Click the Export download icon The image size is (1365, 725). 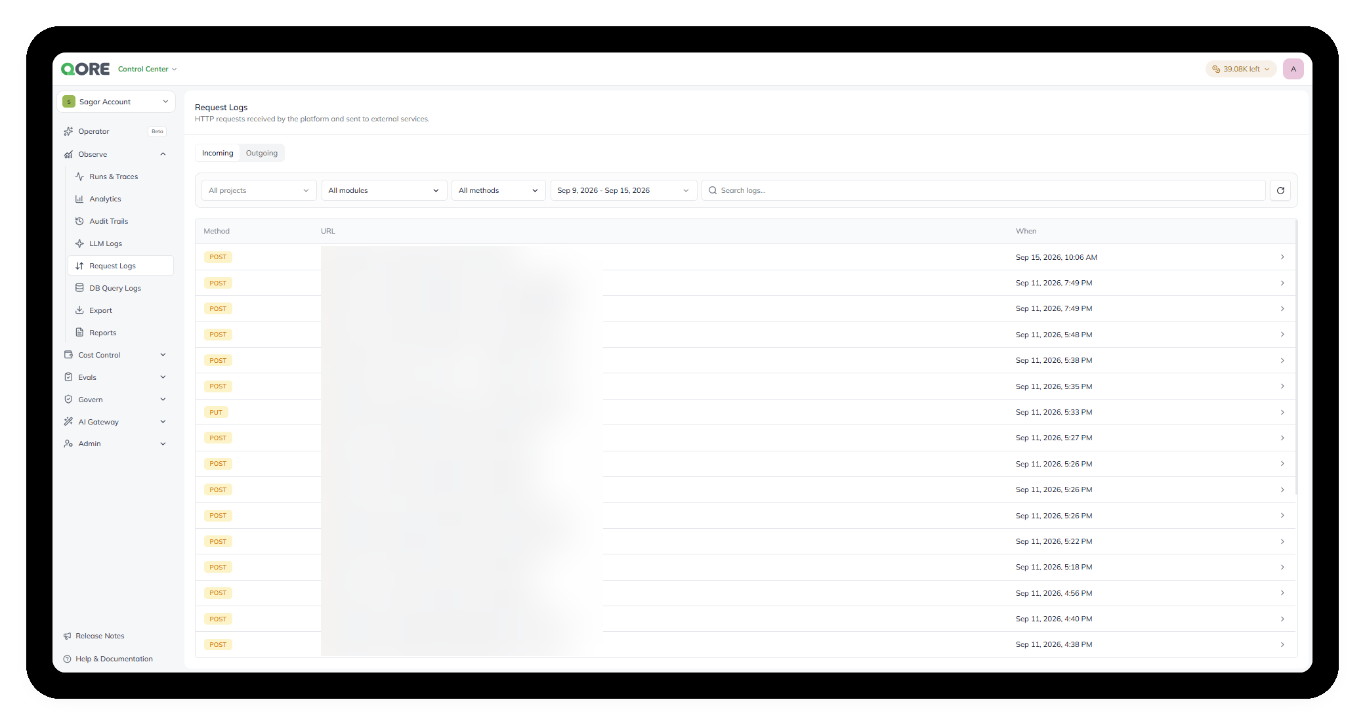tap(79, 310)
